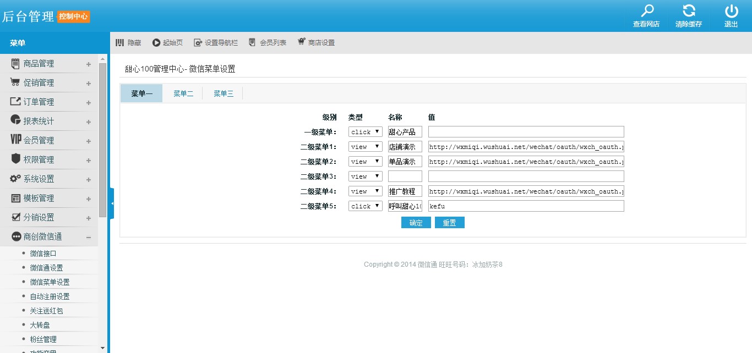The width and height of the screenshot is (752, 353).
Task: Click the empty 二级菜单3 name field
Action: (405, 176)
